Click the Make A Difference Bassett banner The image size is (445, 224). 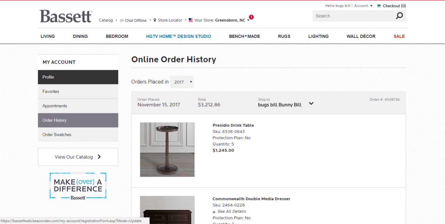pyautogui.click(x=78, y=185)
